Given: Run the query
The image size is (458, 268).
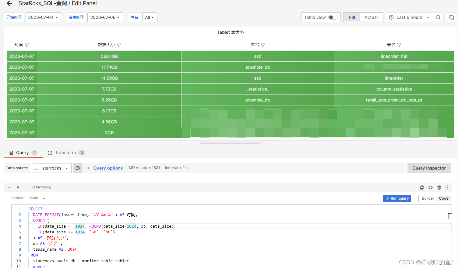Looking at the screenshot, I should click(397, 198).
